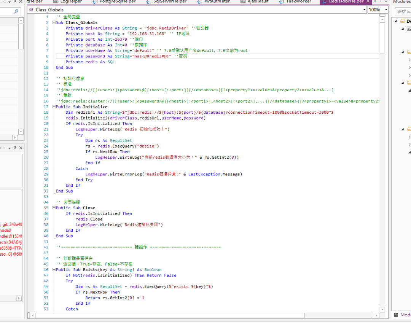This screenshot has height=323, width=411.
Task: Collapse the Initialize sub fold marker
Action: [x=54, y=107]
